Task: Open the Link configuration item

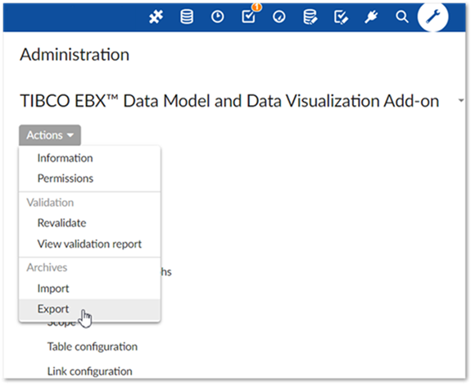Action: pos(89,372)
